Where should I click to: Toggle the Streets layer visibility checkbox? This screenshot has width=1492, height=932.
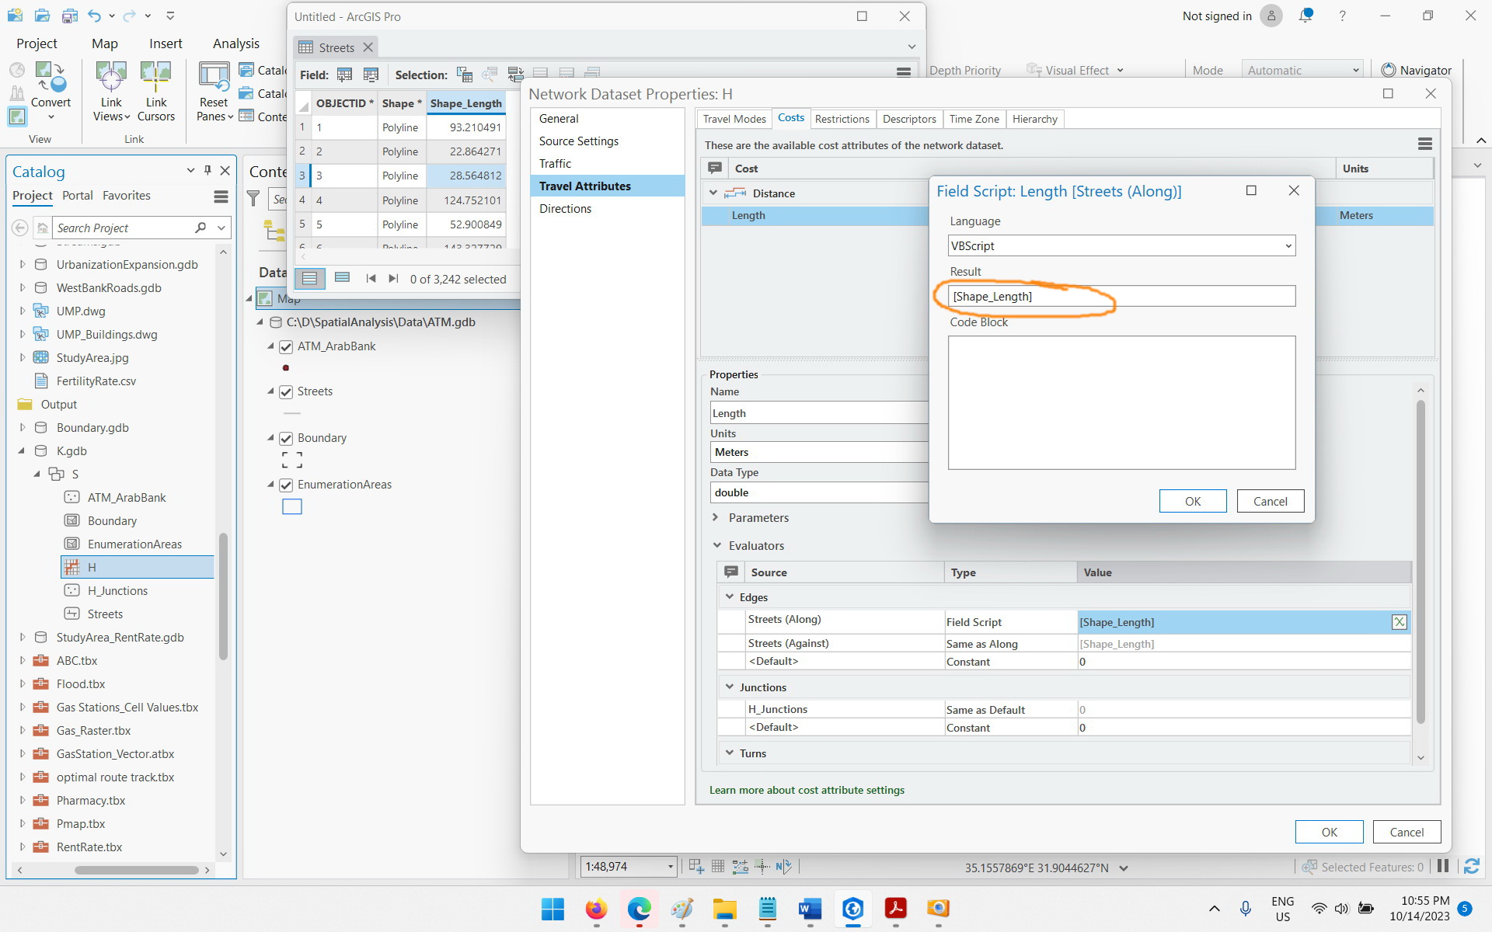[x=286, y=391]
